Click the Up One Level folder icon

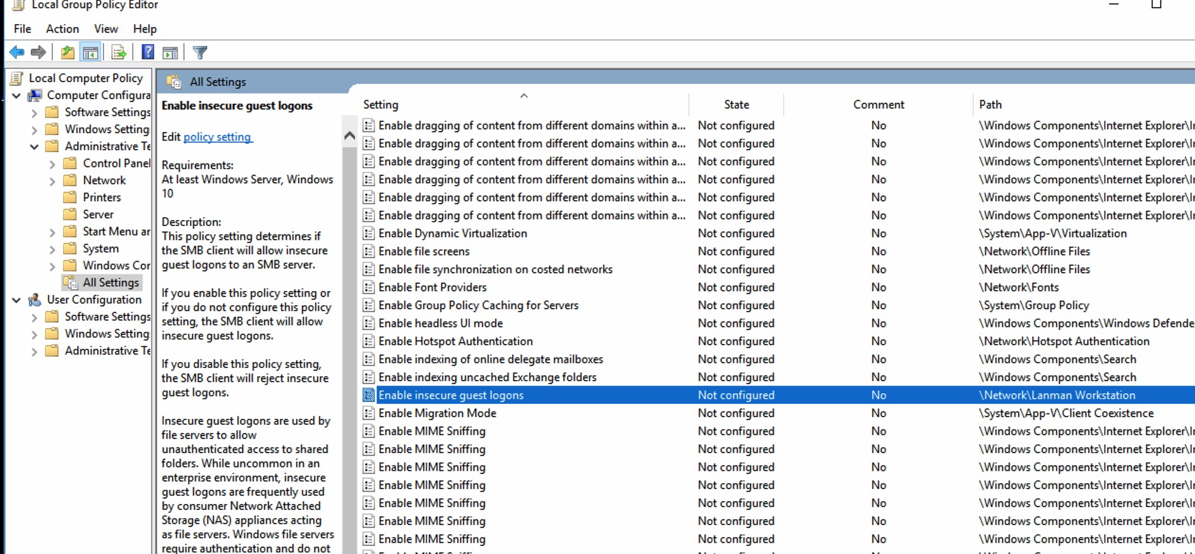pyautogui.click(x=68, y=52)
